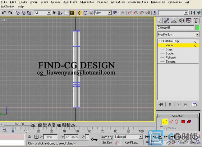Click the Align tool icon

tap(199, 13)
